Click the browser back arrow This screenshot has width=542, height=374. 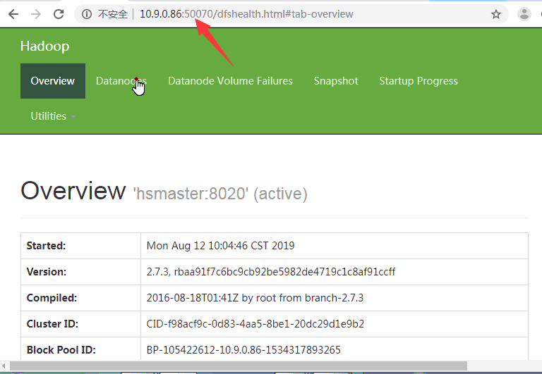tap(13, 14)
